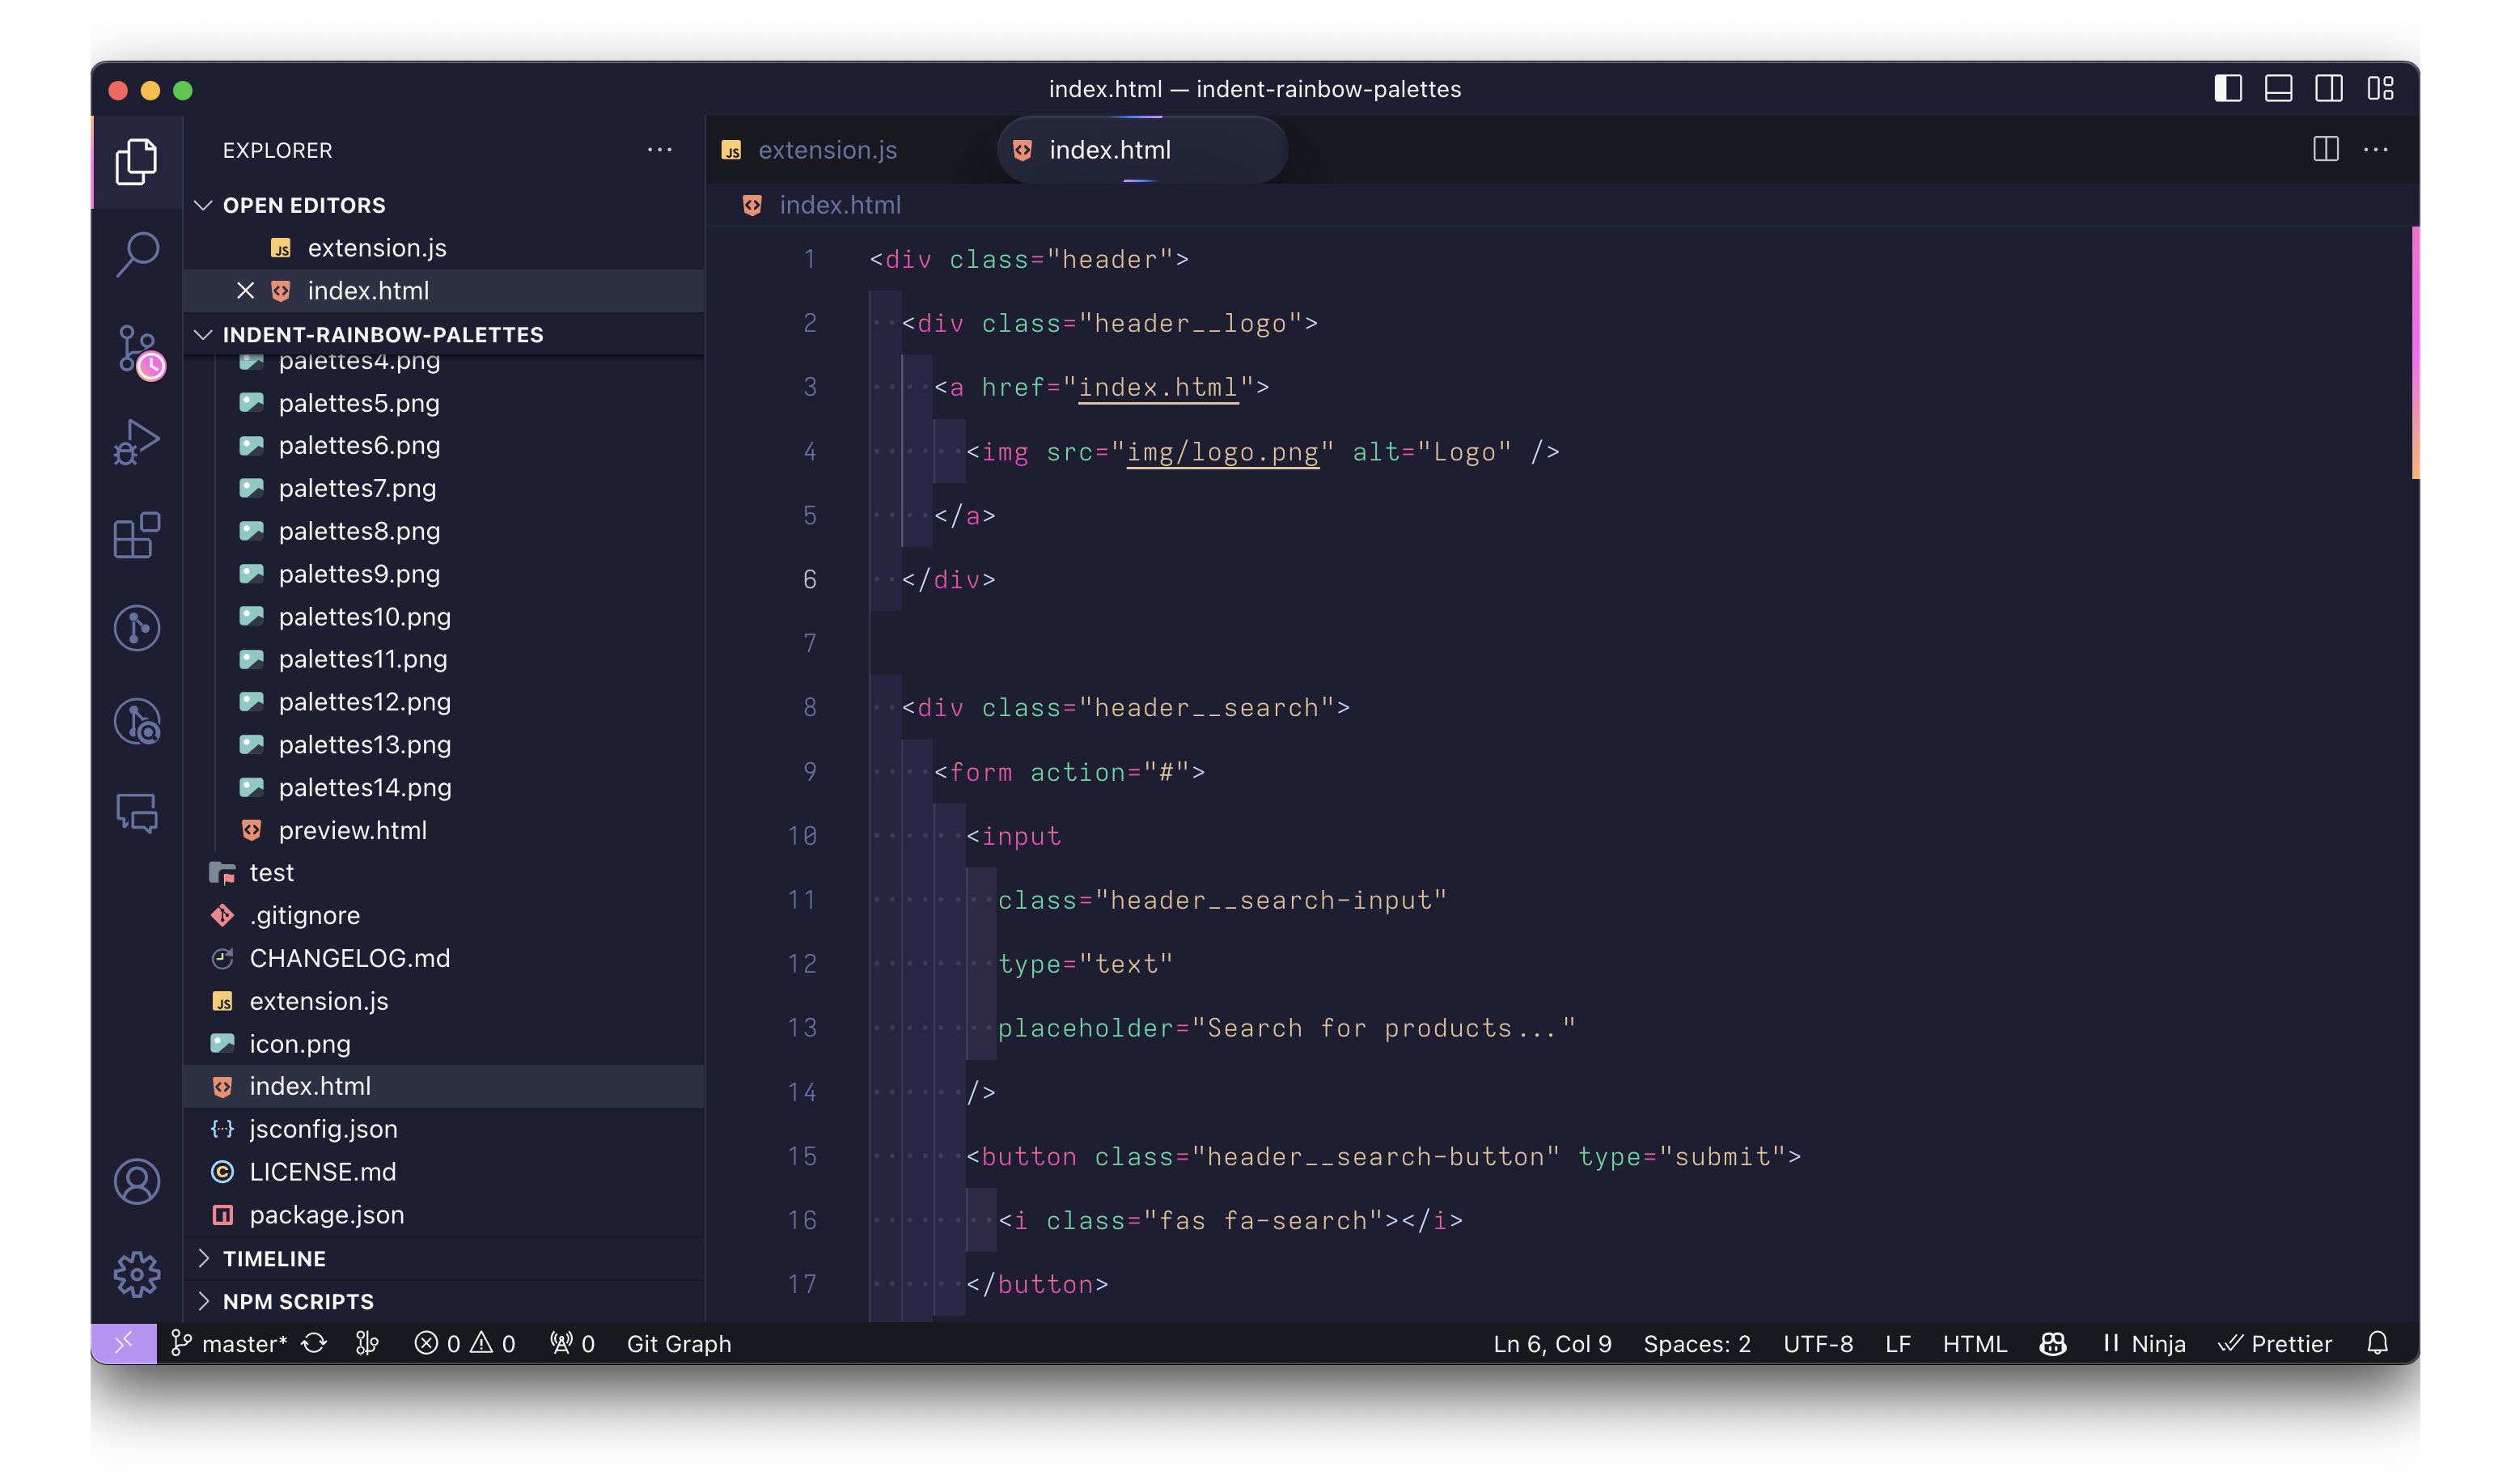Screen dimensions: 2511x1484
Task: Click the notifications bell in status bar
Action: (2377, 1343)
